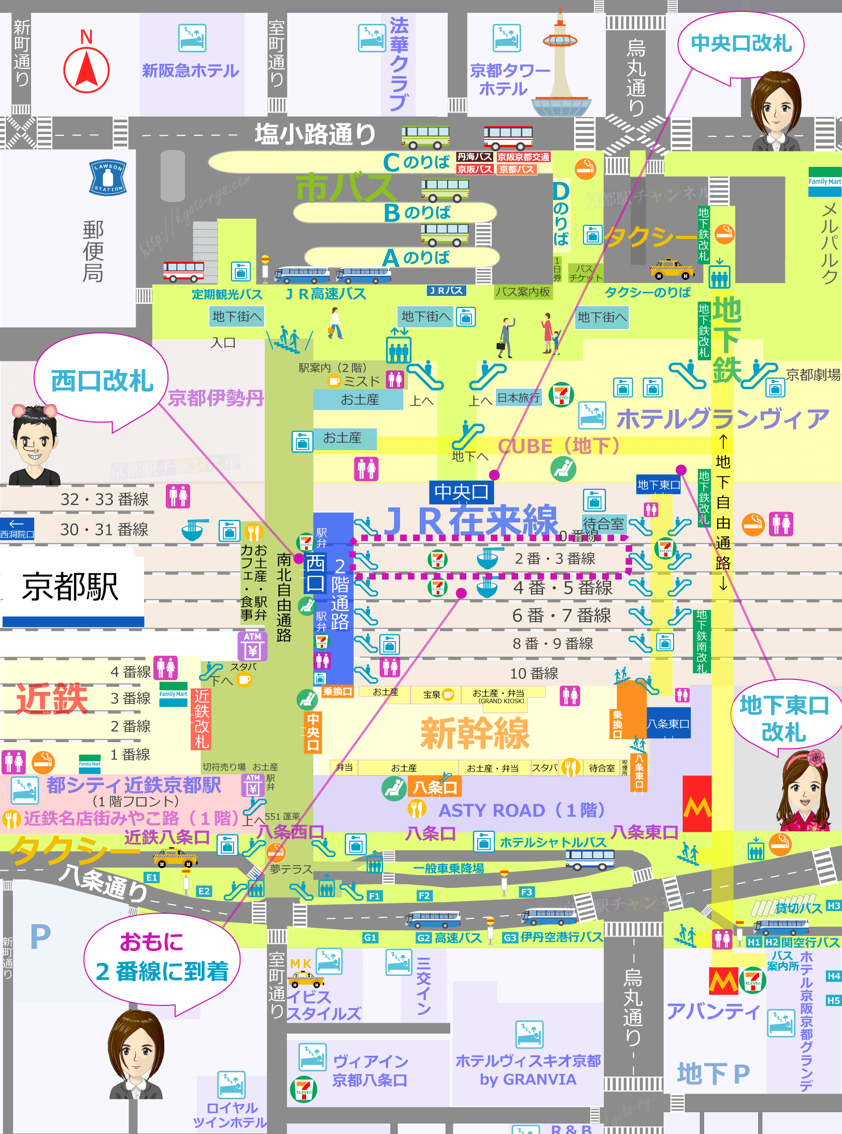Viewport: 842px width, 1134px height.
Task: Click the green reserved seat icon beside 八条口
Action: (x=394, y=788)
